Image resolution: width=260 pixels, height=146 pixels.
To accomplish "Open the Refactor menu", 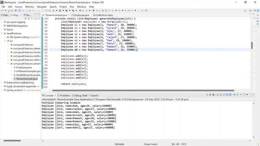I will [30, 6].
